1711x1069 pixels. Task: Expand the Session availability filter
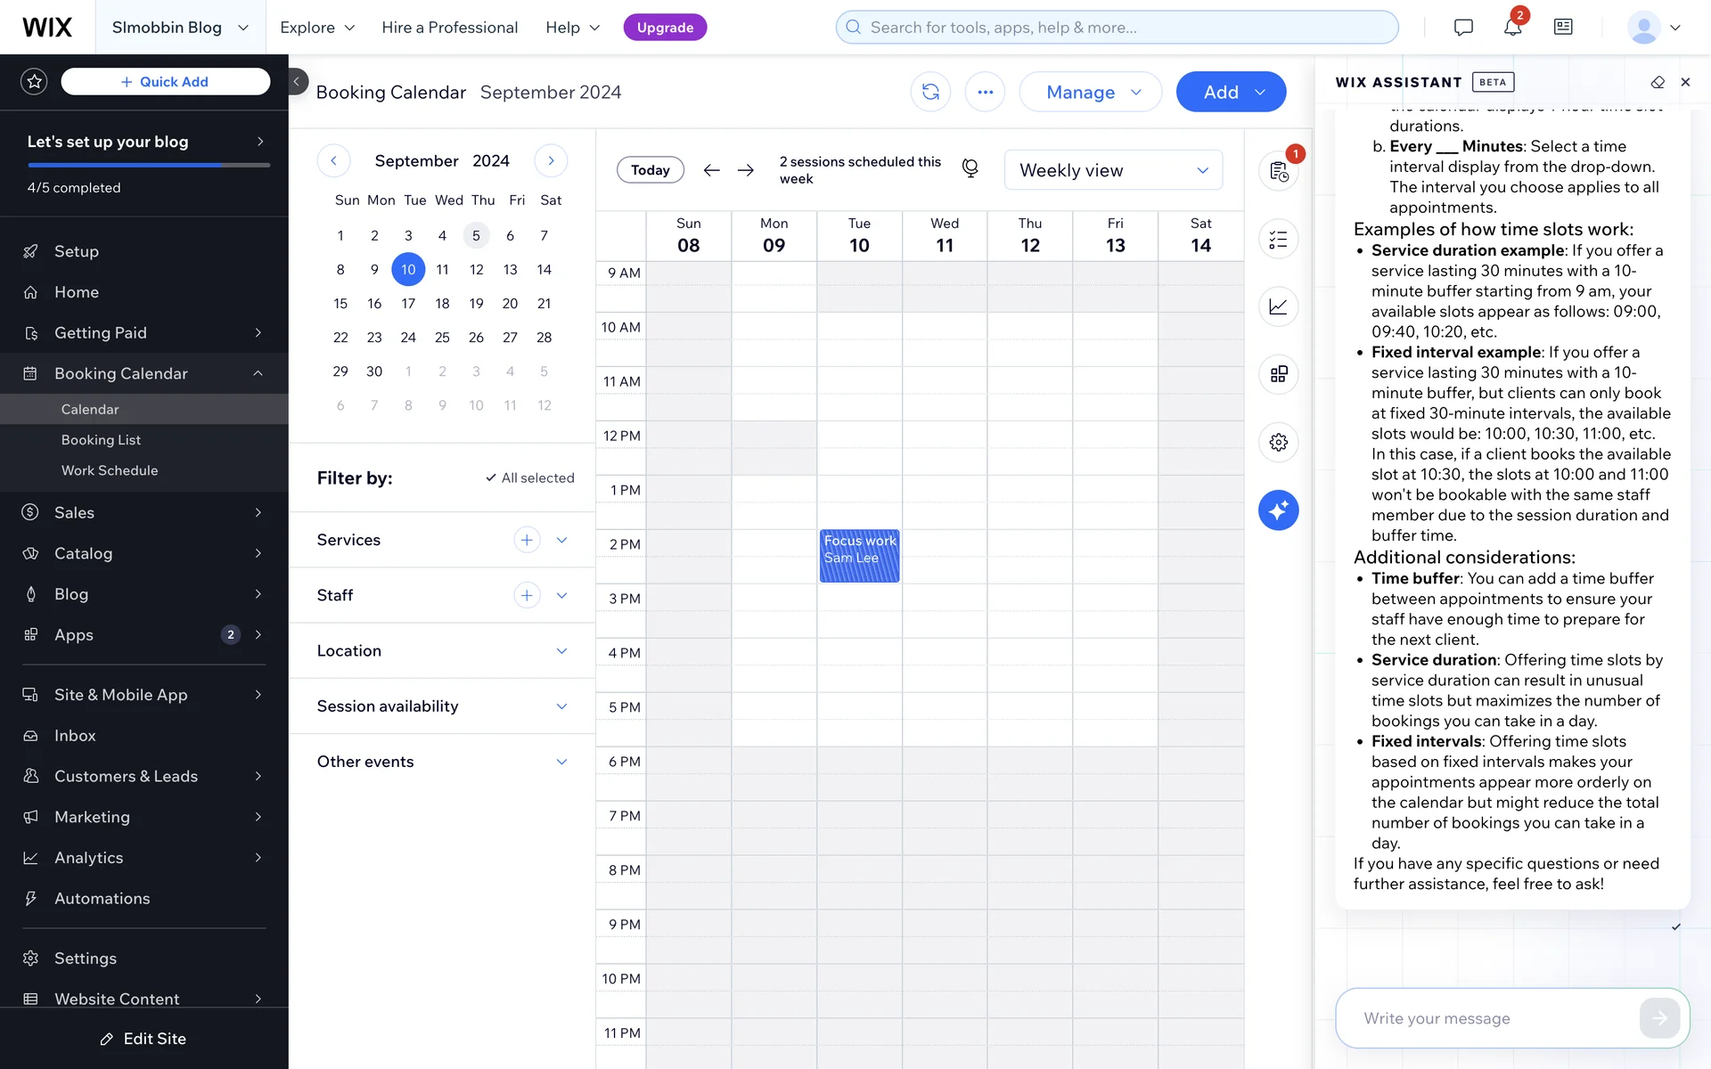click(x=561, y=706)
